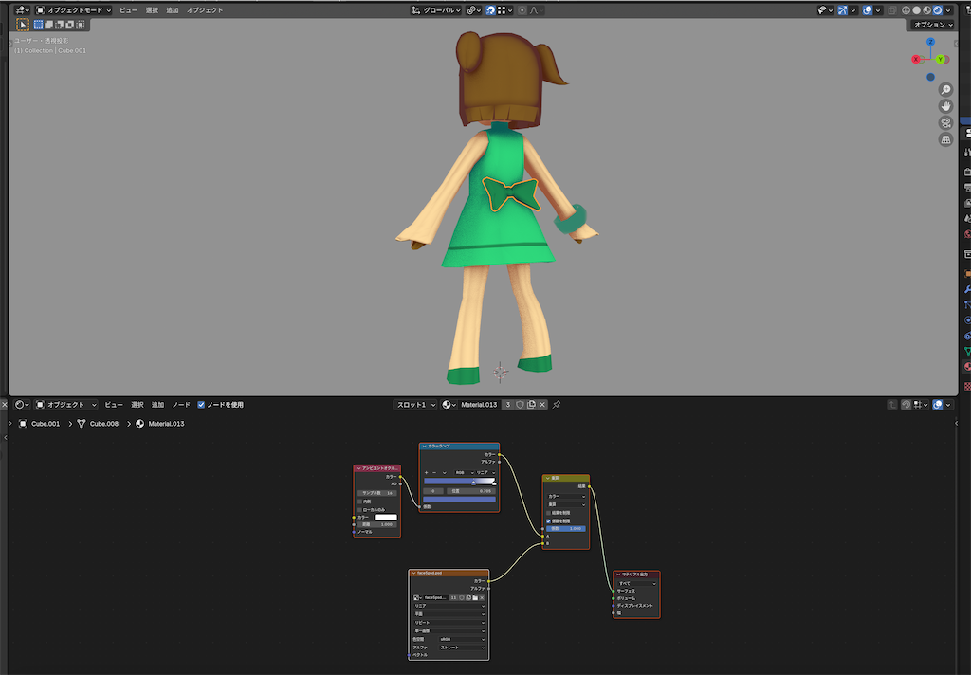This screenshot has width=971, height=675.
Task: Open リニア interpolation dropdown in faceSpsd node
Action: pyautogui.click(x=449, y=606)
